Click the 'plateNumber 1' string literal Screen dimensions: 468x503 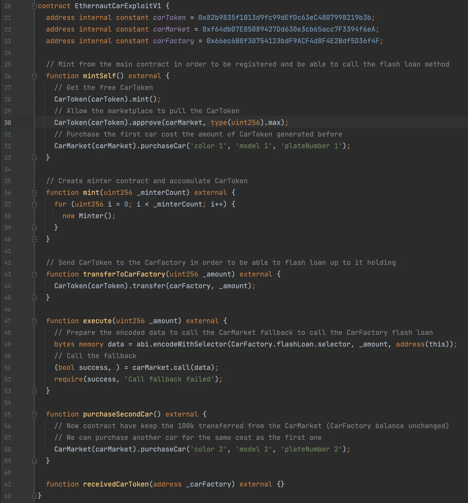pos(312,146)
